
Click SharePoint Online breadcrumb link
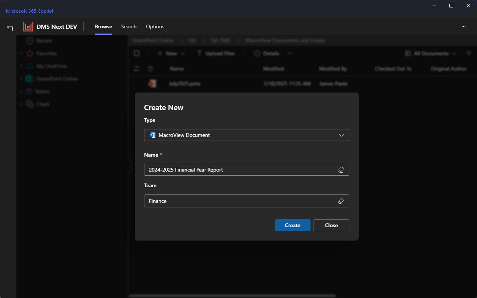point(153,40)
